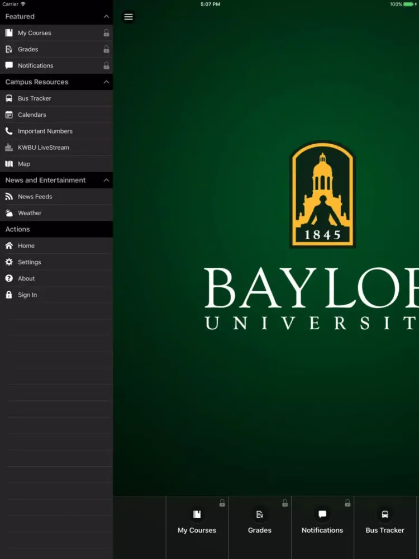Collapse News and Entertainment section chevron
The image size is (419, 559).
coord(106,181)
